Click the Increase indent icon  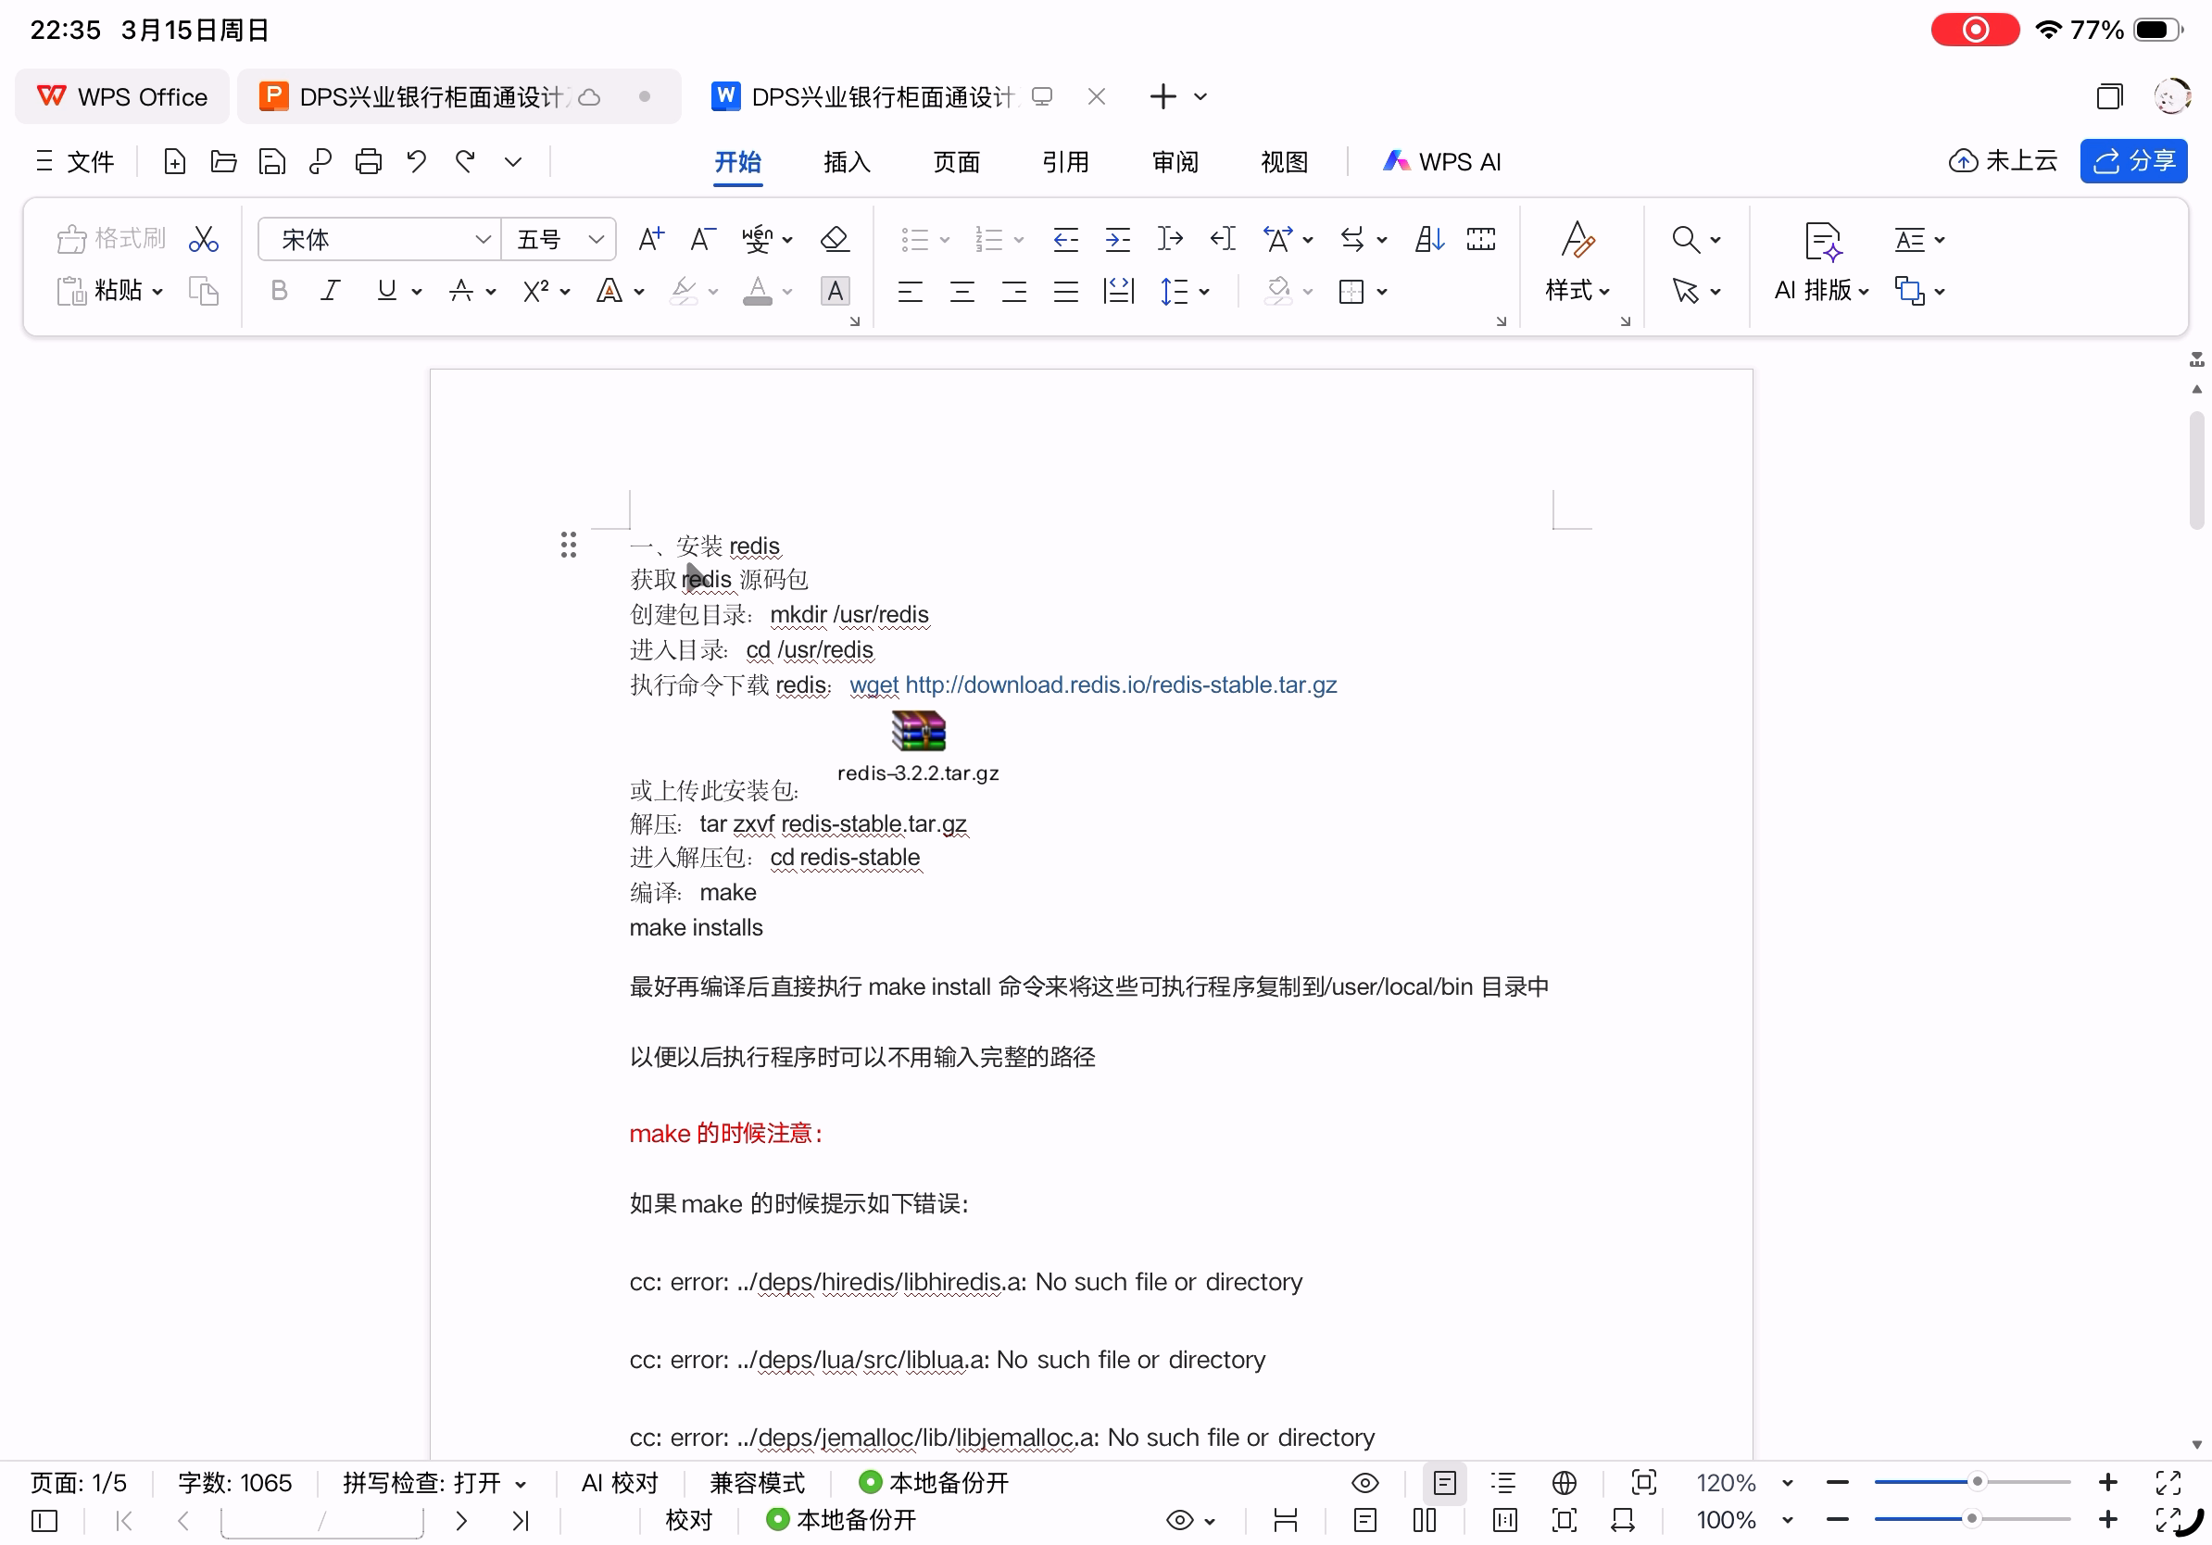pyautogui.click(x=1117, y=239)
